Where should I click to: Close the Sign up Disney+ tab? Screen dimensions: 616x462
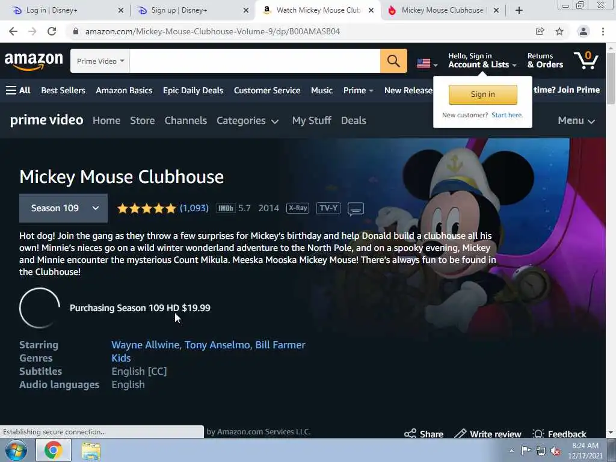tap(246, 10)
